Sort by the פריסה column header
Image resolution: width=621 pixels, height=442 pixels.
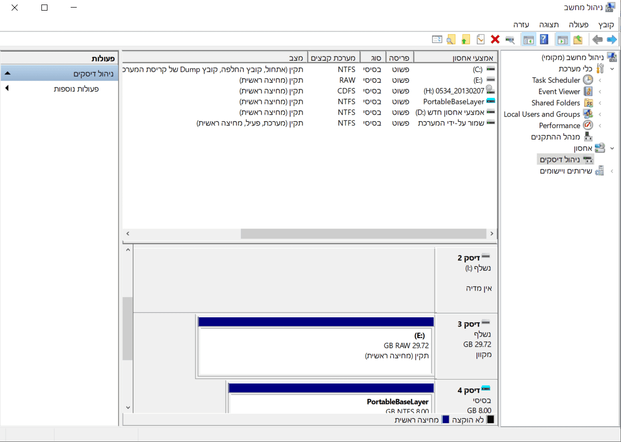tap(400, 58)
